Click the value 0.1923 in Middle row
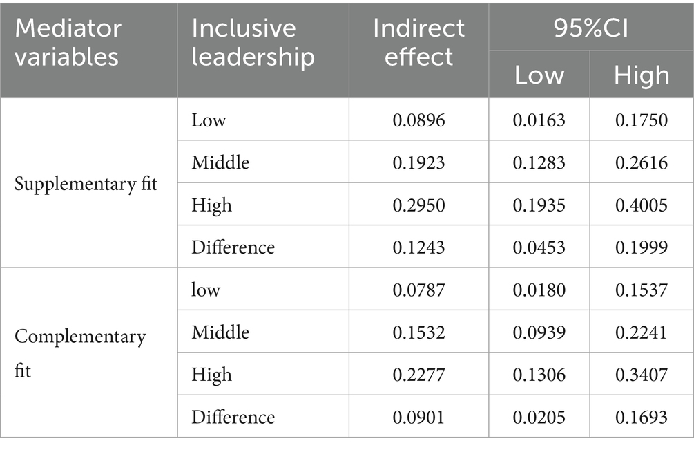Image resolution: width=694 pixels, height=450 pixels. pyautogui.click(x=418, y=162)
